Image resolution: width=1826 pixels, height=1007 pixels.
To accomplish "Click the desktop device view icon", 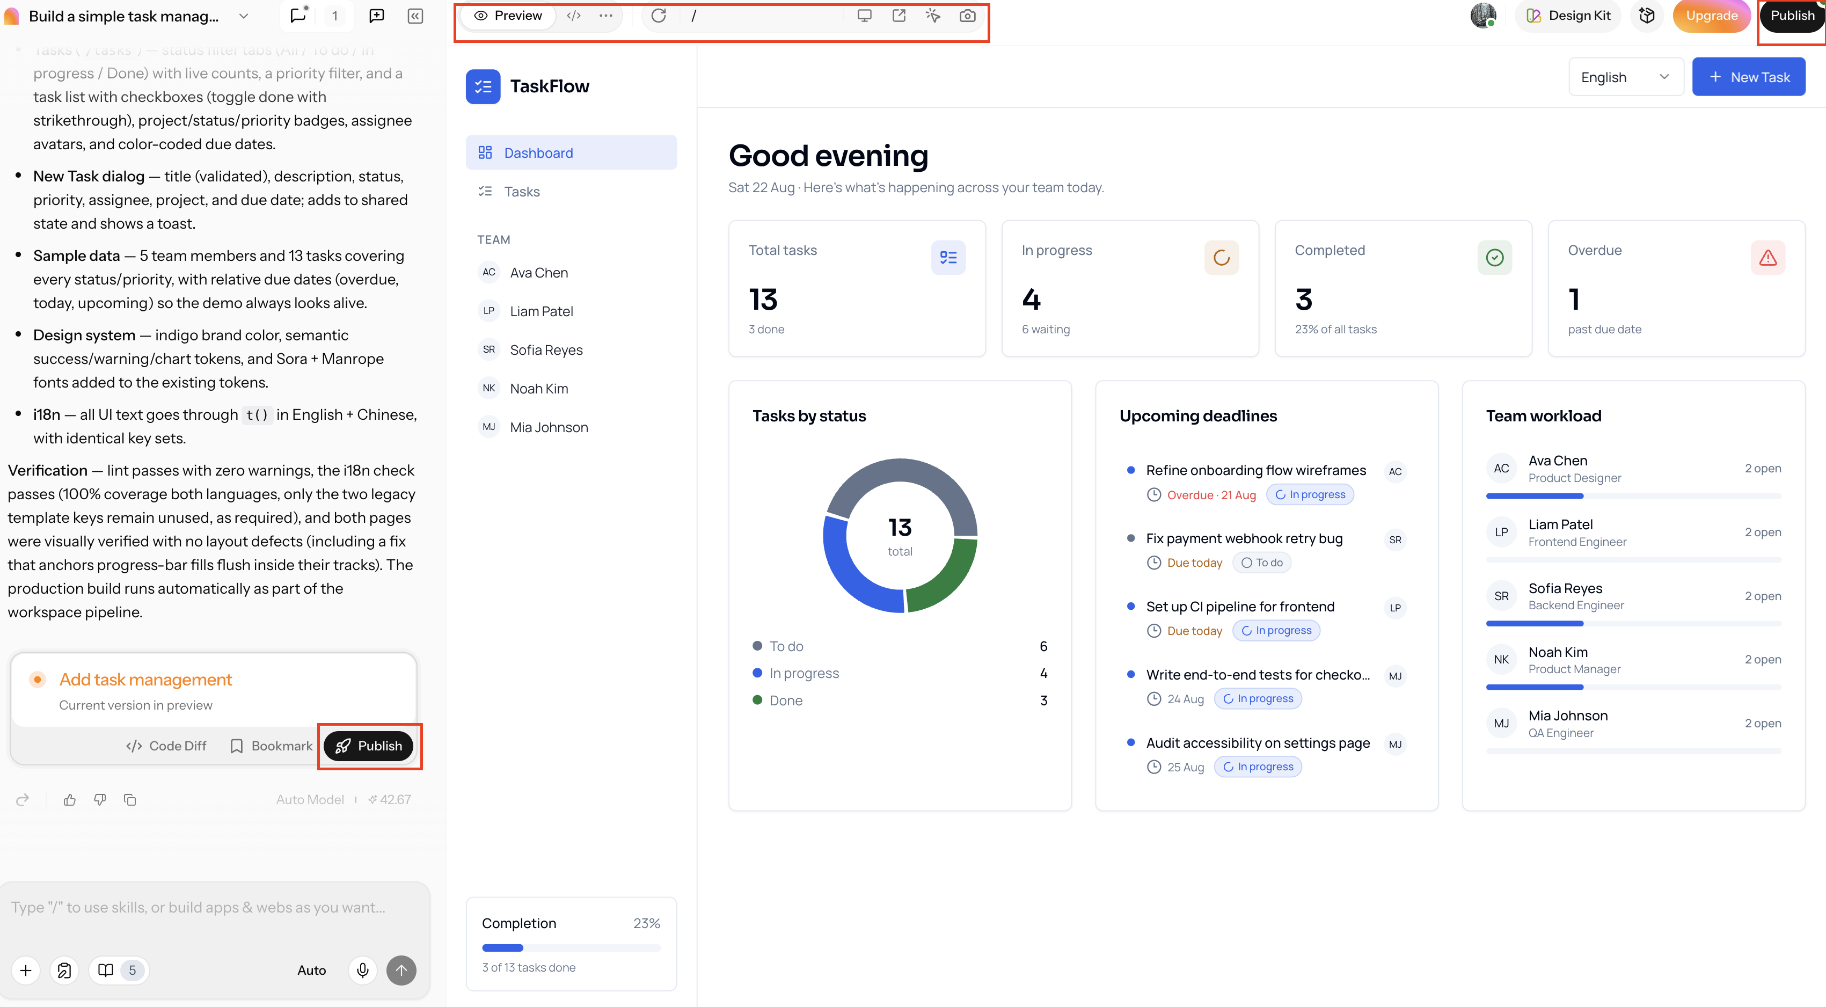I will point(864,16).
